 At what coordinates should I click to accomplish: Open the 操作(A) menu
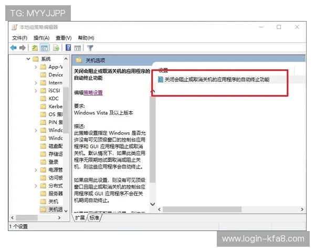(41, 38)
